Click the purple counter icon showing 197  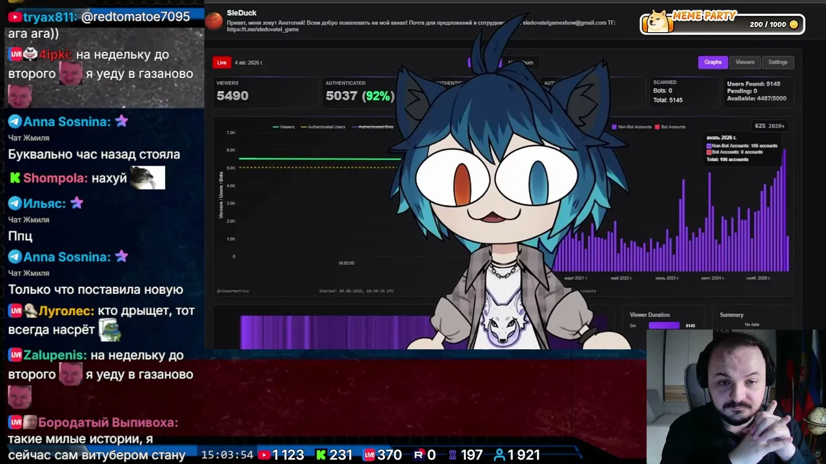(452, 455)
